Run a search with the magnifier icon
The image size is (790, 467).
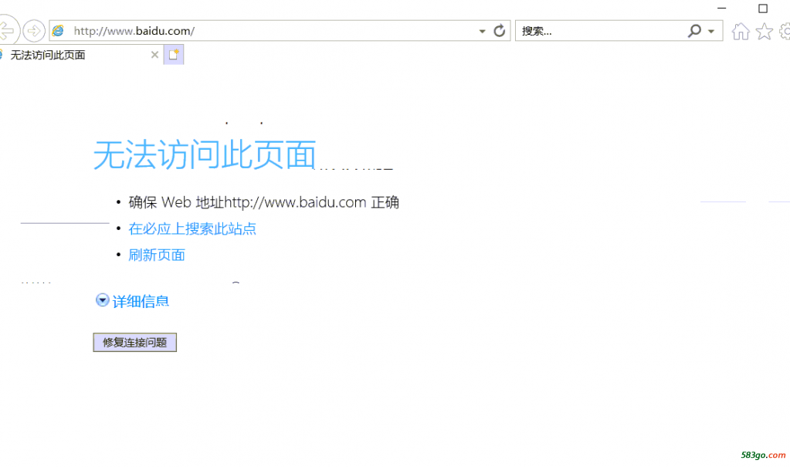(695, 31)
